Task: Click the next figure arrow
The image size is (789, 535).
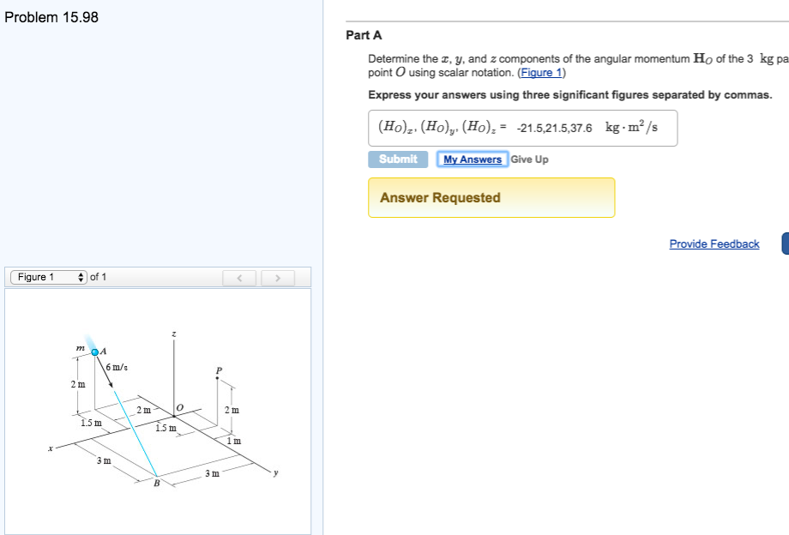Action: tap(276, 278)
